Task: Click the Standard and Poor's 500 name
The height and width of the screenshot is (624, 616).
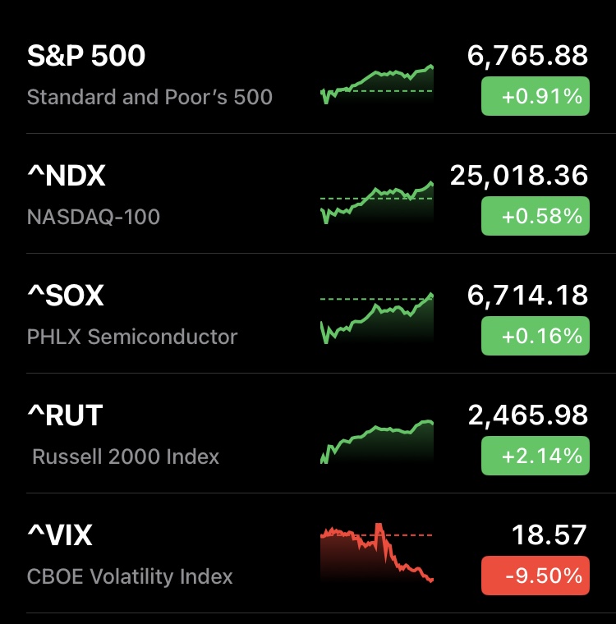Action: click(149, 97)
